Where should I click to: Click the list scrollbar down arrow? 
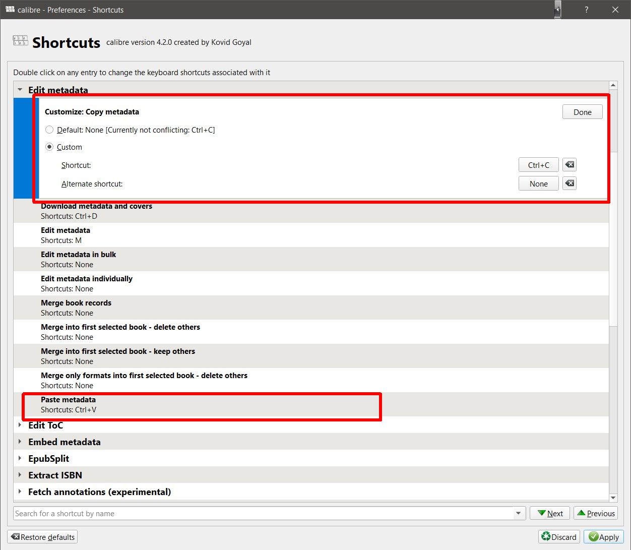coord(613,498)
